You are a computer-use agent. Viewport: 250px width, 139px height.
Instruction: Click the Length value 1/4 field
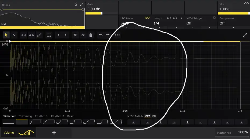click(x=156, y=23)
